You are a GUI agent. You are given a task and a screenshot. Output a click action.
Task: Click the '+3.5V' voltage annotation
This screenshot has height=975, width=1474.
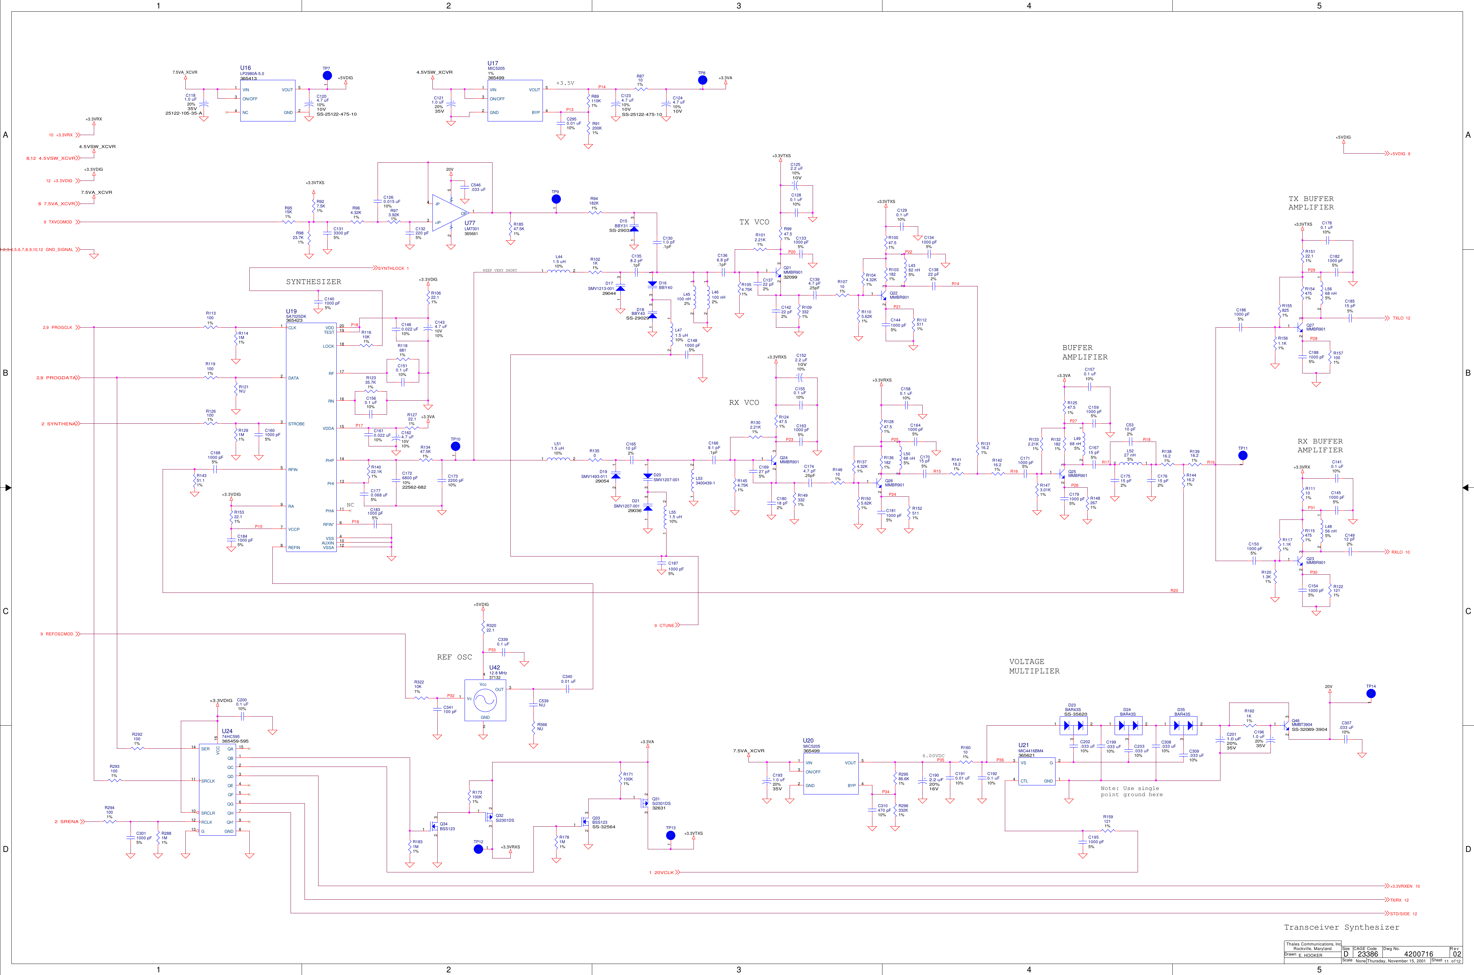click(565, 83)
